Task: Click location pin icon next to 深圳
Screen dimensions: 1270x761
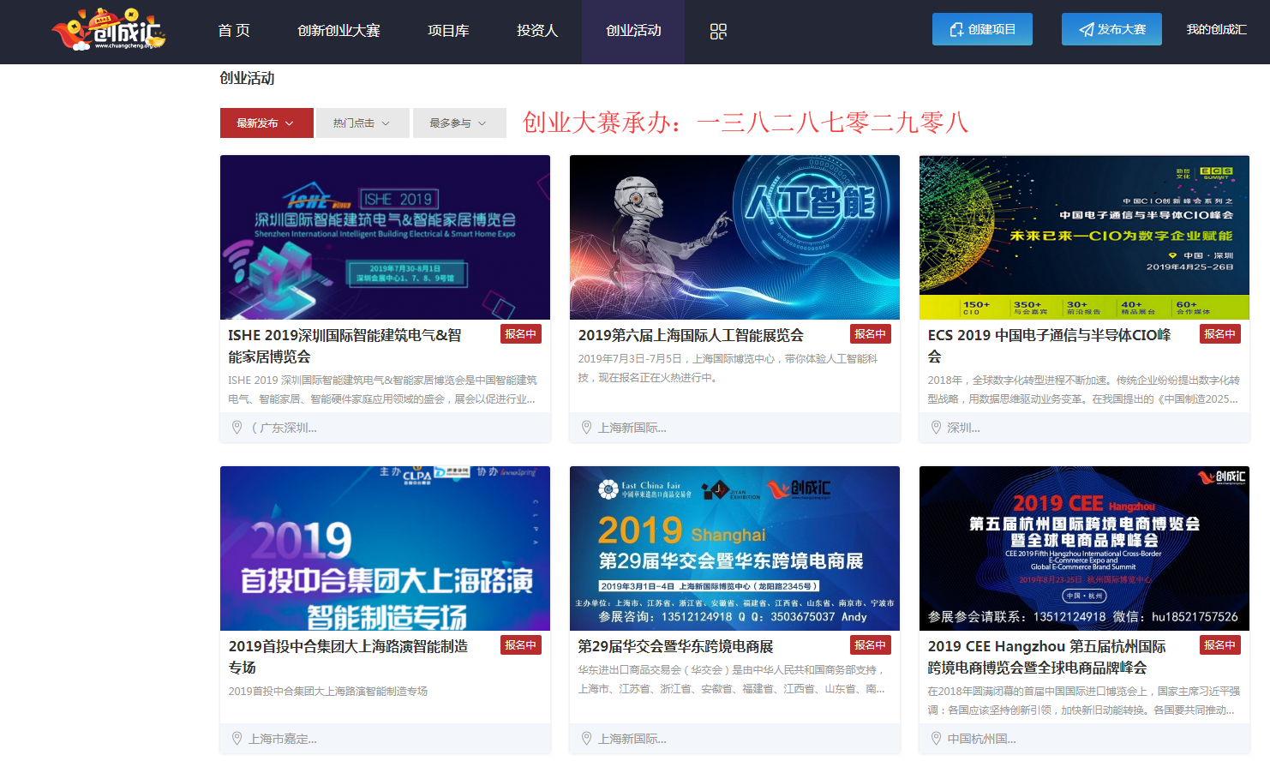Action: tap(937, 427)
